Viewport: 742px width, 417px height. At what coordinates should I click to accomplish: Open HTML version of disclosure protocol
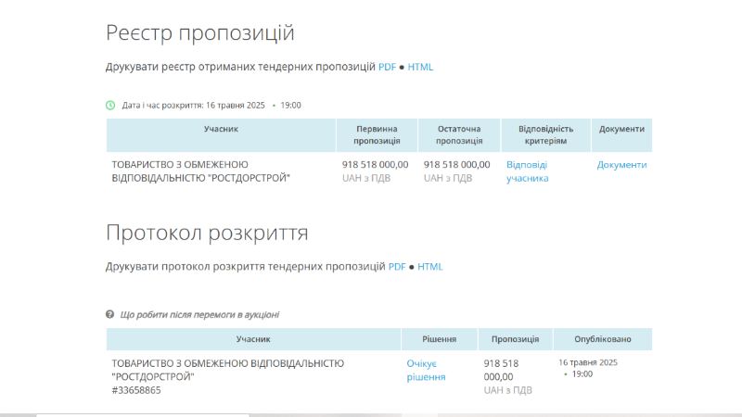(430, 267)
